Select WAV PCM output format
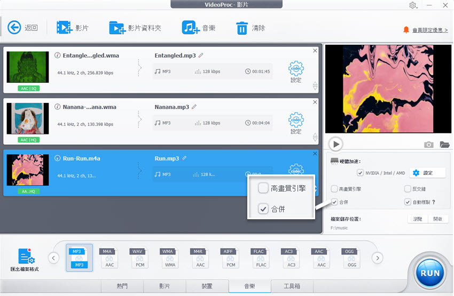This screenshot has height=296, width=454. click(x=139, y=258)
